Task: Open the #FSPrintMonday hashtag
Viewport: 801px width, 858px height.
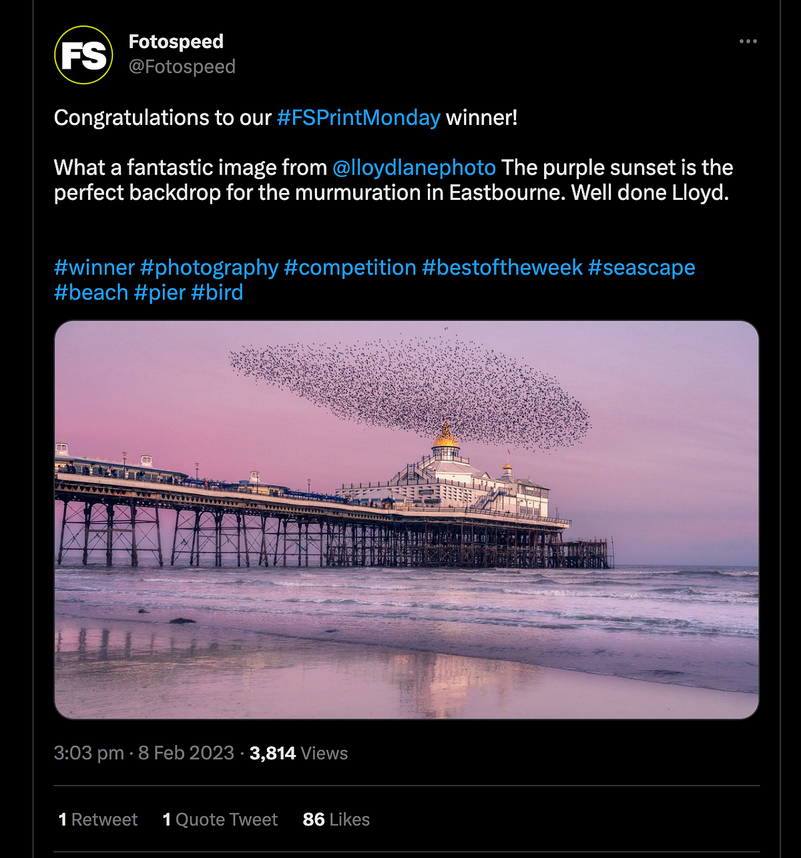Action: pos(358,118)
